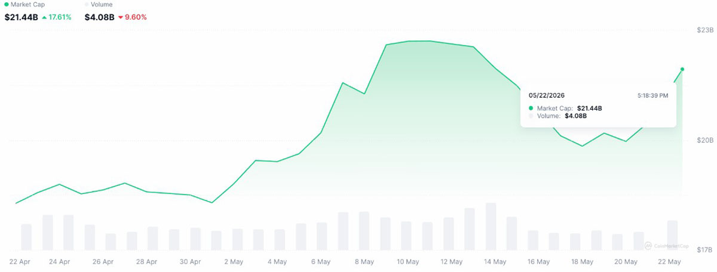This screenshot has height=272, width=717.
Task: Click the $17B axis label
Action: 705,251
